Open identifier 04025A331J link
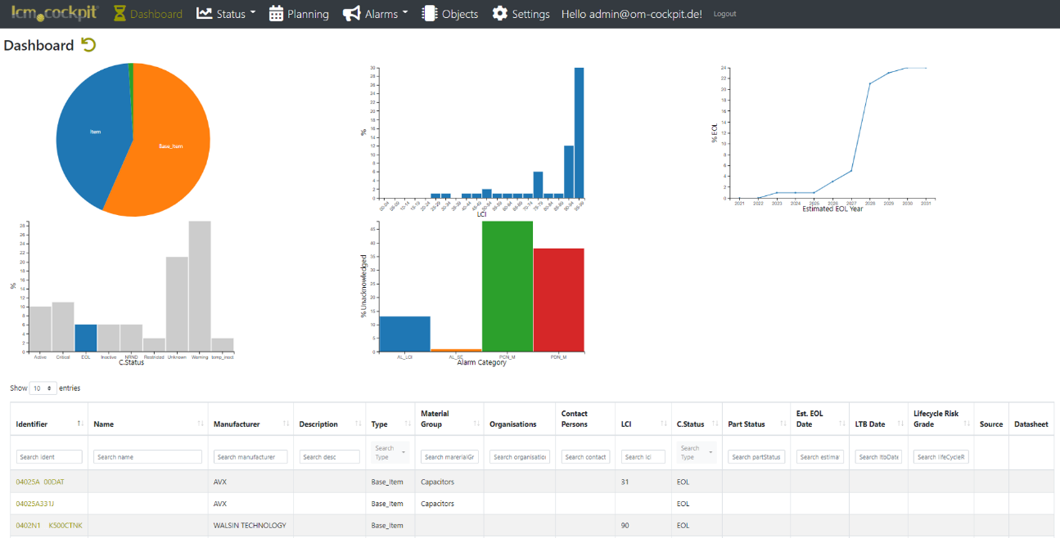The height and width of the screenshot is (538, 1060). click(35, 504)
